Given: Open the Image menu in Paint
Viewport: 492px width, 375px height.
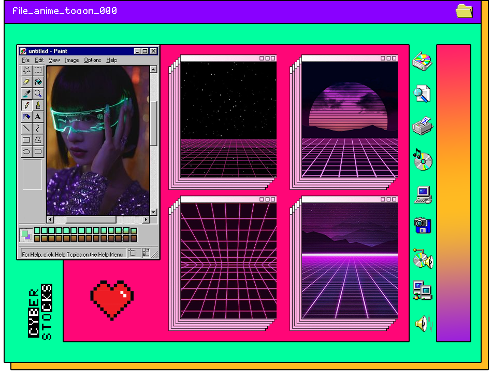Looking at the screenshot, I should [x=72, y=60].
